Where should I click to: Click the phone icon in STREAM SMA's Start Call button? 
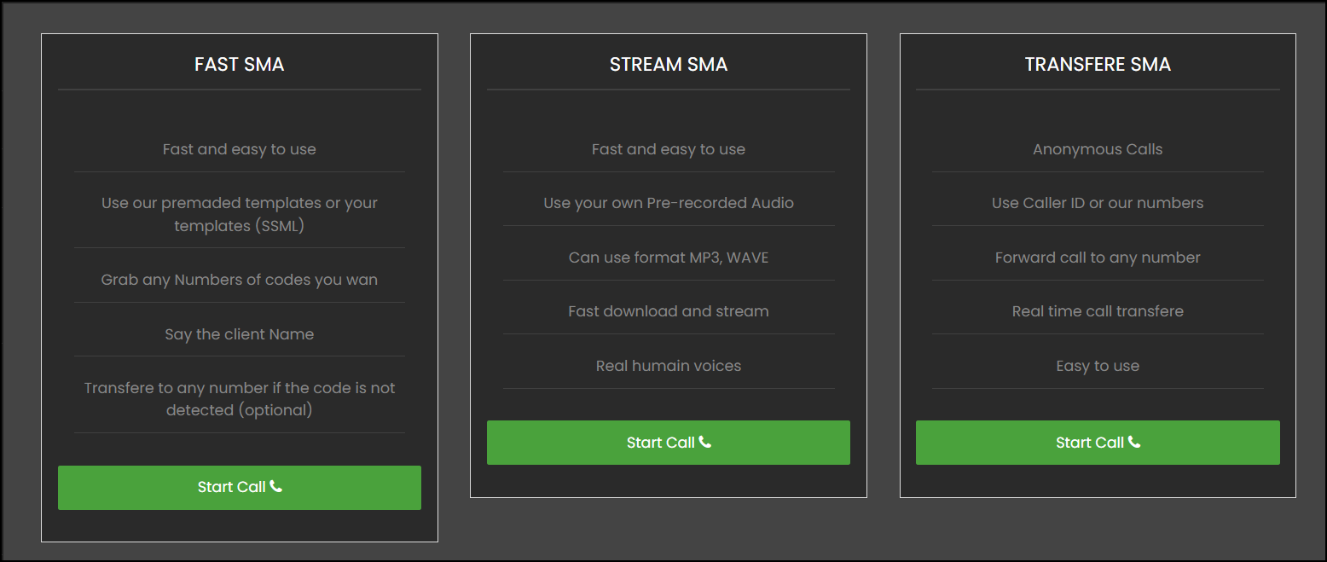pos(704,442)
